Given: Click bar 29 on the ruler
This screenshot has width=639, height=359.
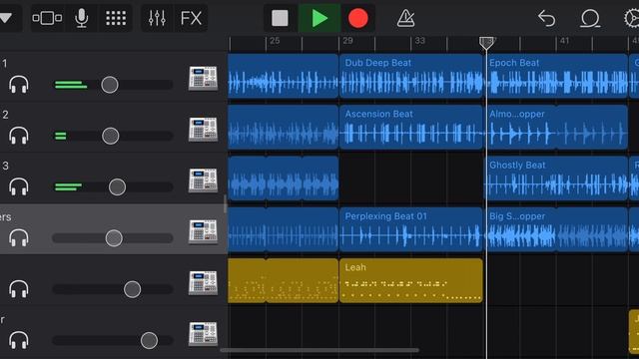Looking at the screenshot, I should click(347, 41).
